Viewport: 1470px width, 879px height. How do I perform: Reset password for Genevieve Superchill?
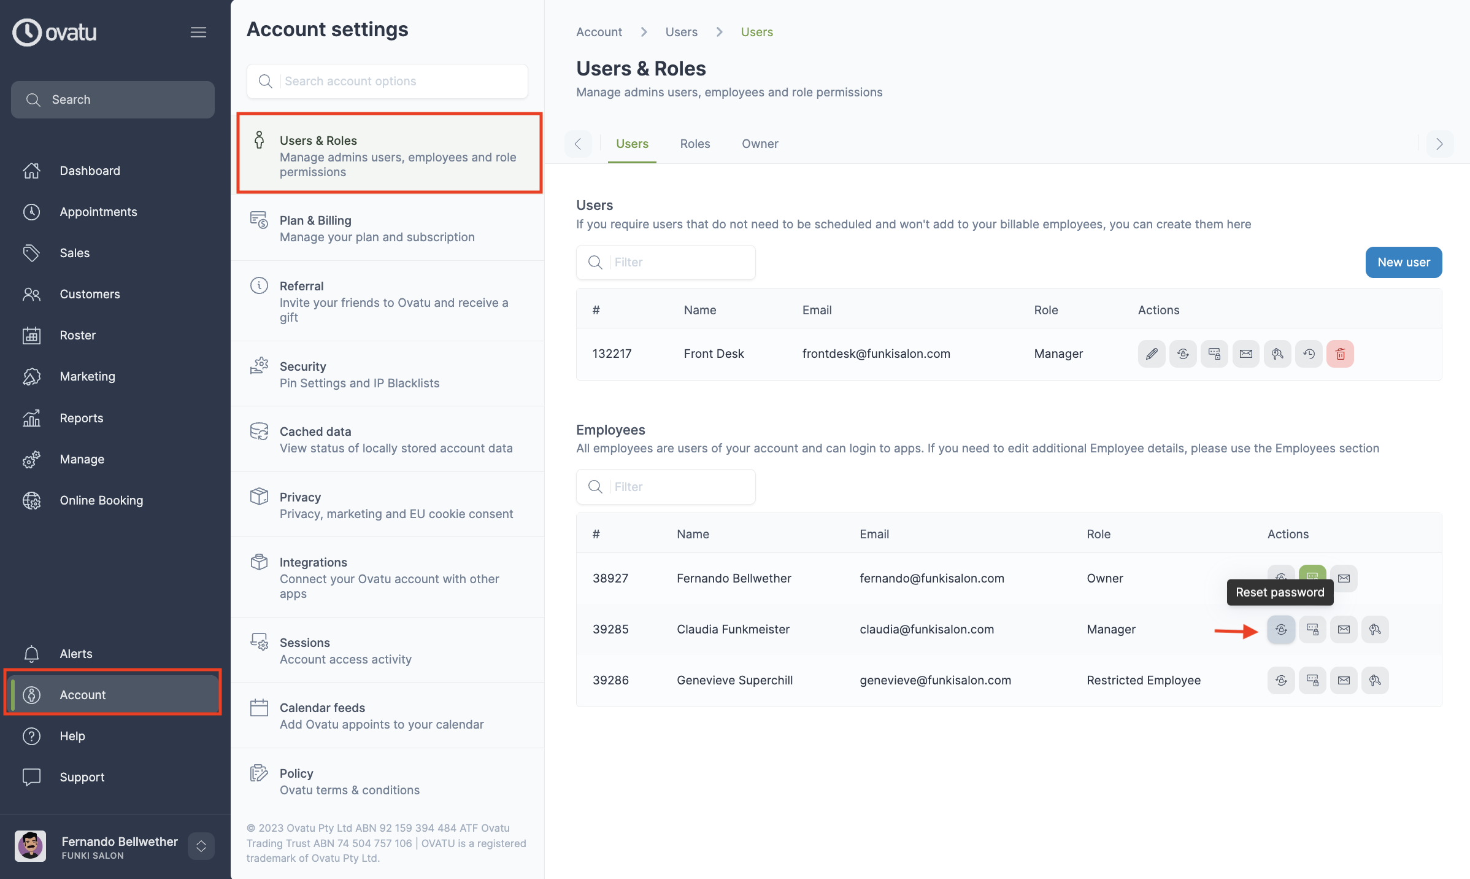coord(1281,680)
